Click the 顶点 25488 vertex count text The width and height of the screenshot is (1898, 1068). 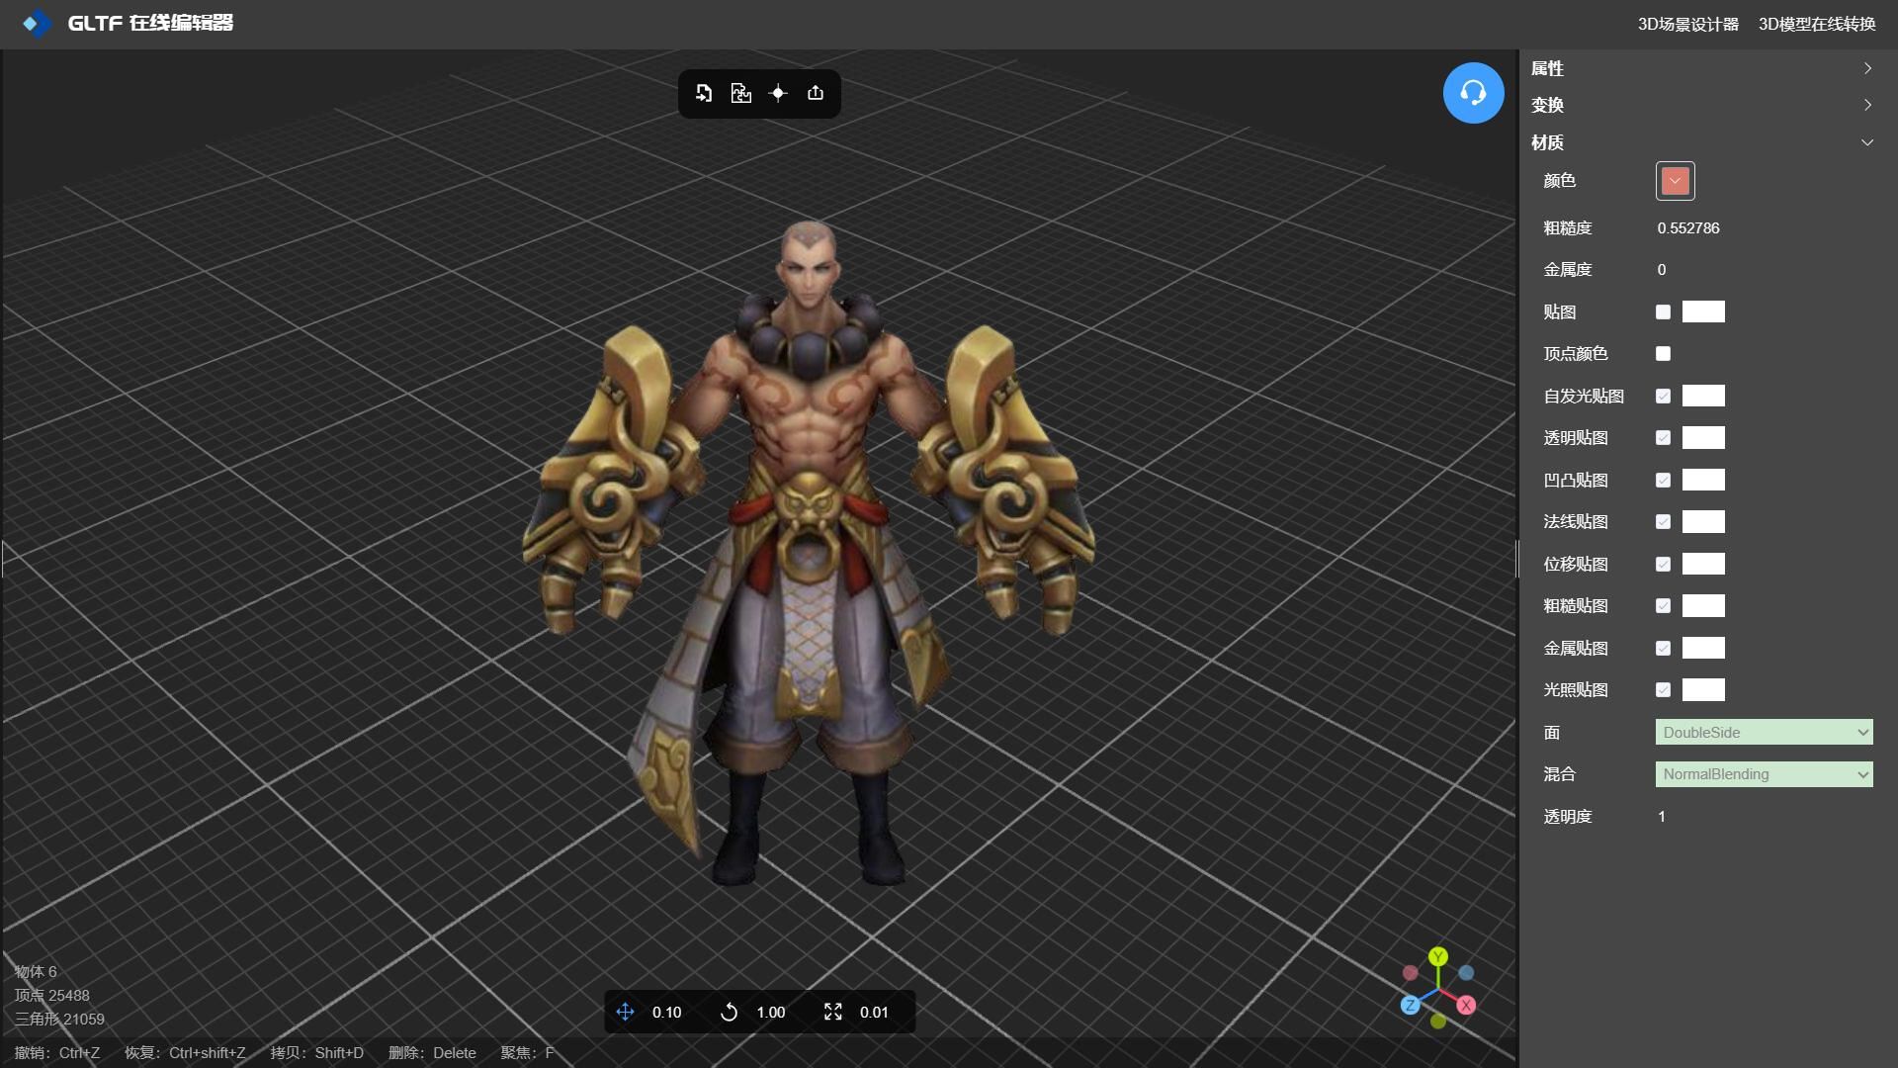[x=51, y=995]
